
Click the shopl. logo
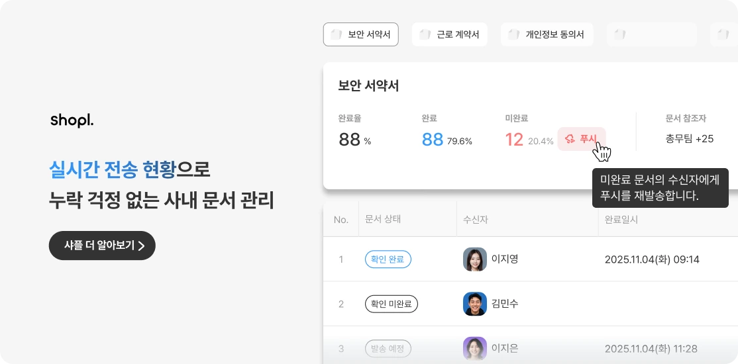[x=72, y=120]
